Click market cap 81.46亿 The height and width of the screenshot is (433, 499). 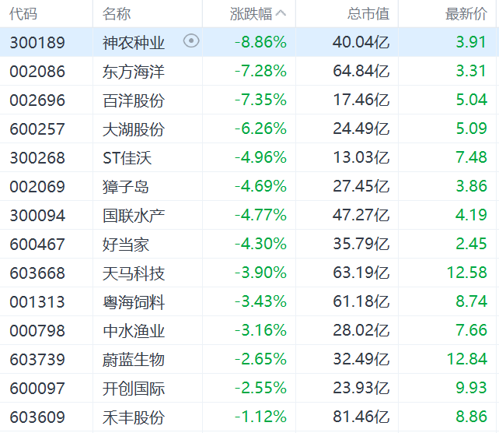[x=361, y=417]
